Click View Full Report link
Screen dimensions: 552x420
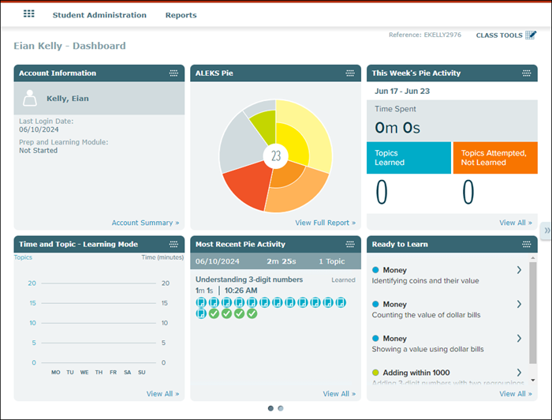(325, 223)
